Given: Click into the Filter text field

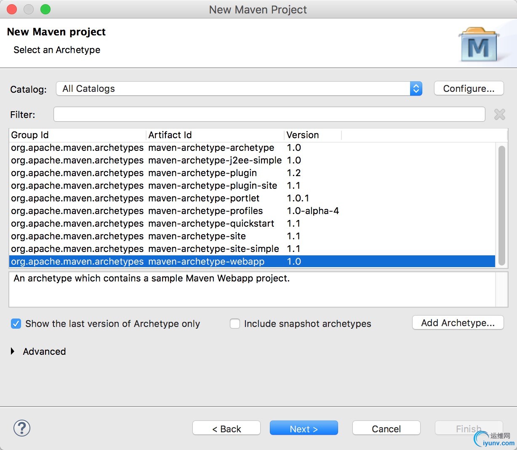Looking at the screenshot, I should coord(269,114).
